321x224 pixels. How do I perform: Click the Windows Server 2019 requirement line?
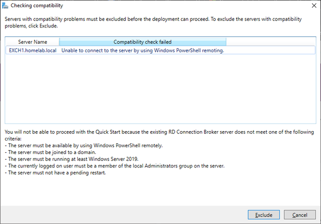point(72,159)
